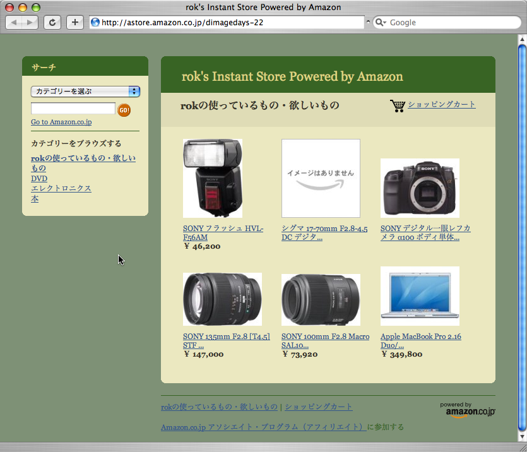Open the Go to Amazon.co.jp link

(61, 122)
